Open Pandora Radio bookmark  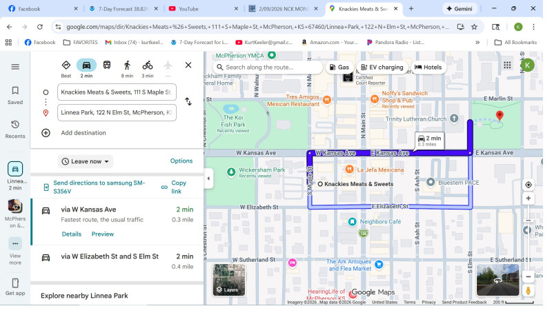click(x=395, y=42)
